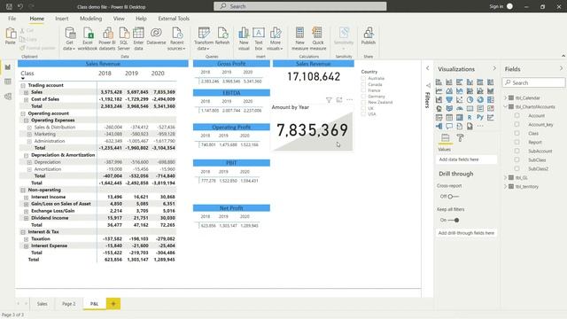Open the External Tools tab
Screen dimensions: 567x319
174,19
